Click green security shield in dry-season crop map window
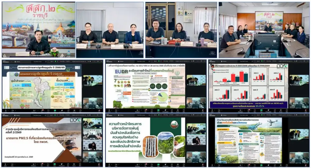 pyautogui.click(x=55, y=61)
